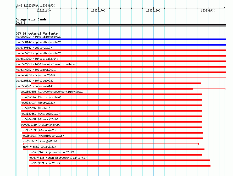Click the Cytogenetic Bands track title

pos(31,19)
